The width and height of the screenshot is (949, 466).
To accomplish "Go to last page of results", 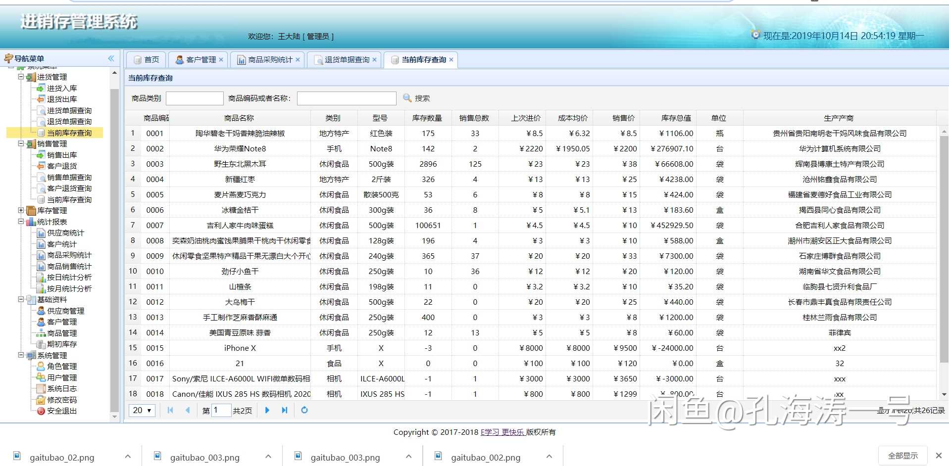I will [285, 410].
